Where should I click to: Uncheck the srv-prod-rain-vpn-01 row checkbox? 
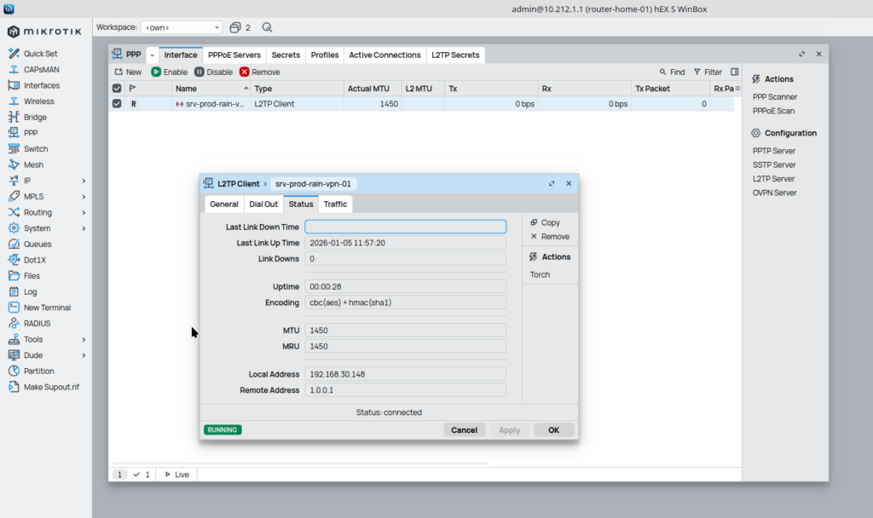117,104
